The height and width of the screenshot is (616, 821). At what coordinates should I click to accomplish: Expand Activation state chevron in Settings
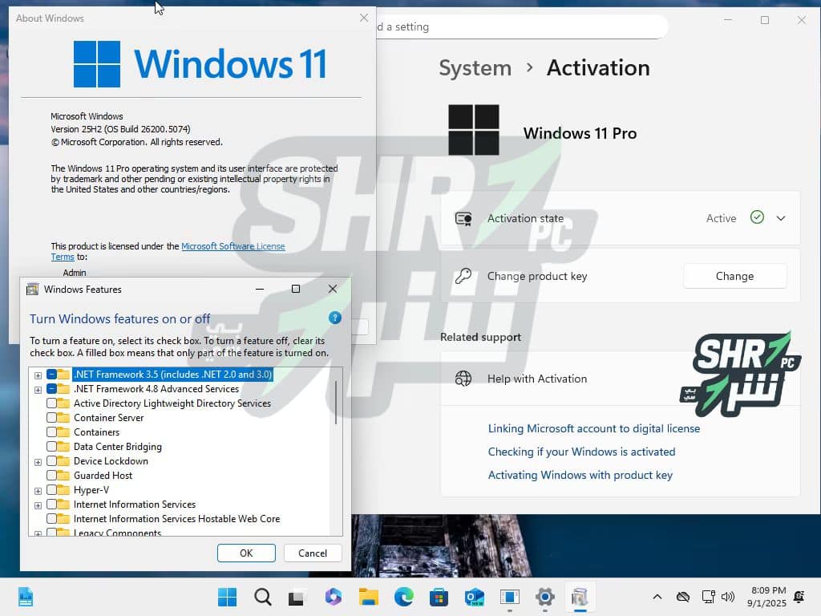(x=781, y=218)
